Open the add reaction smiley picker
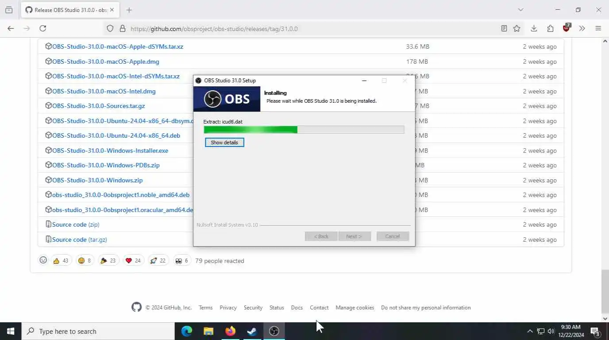Screen dimensions: 609x340 click(43, 260)
